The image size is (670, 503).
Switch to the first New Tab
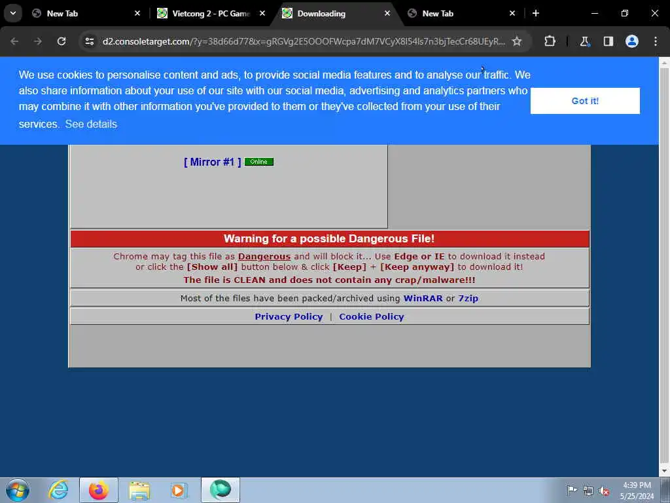click(86, 13)
